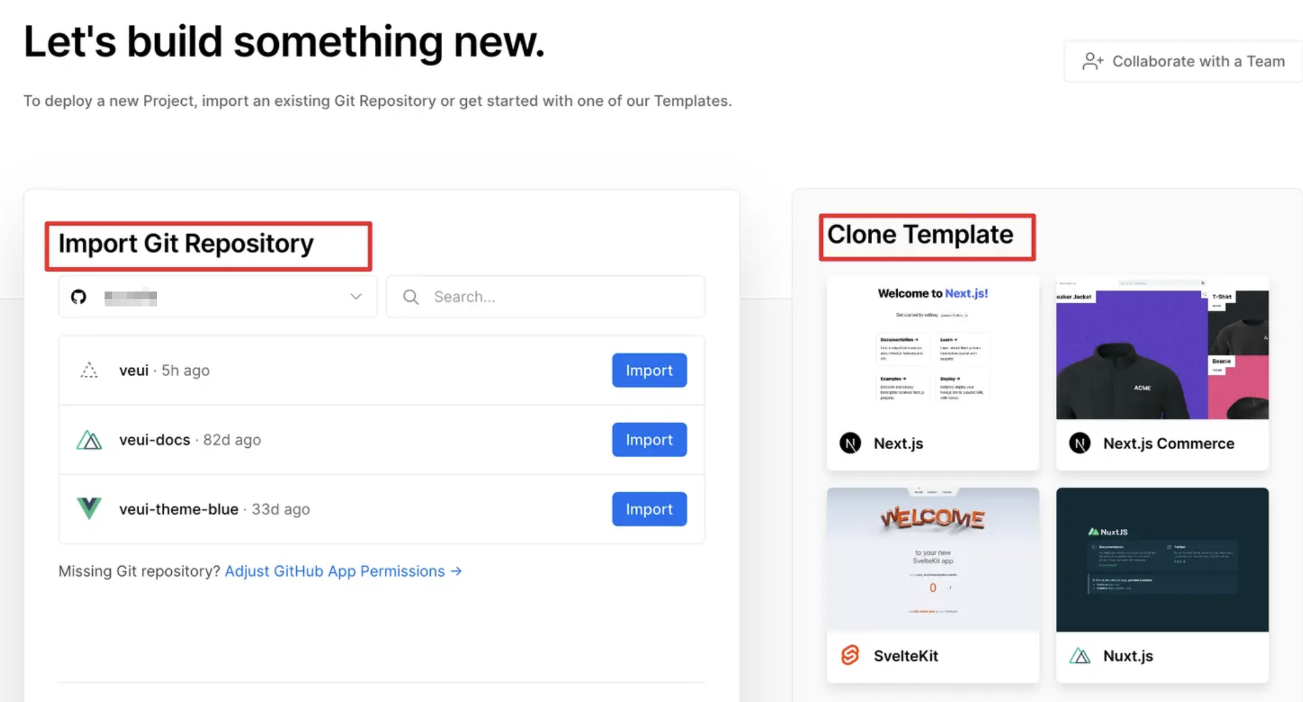Focus the repository Search field
Screen dimensions: 1303x702
[x=545, y=297]
